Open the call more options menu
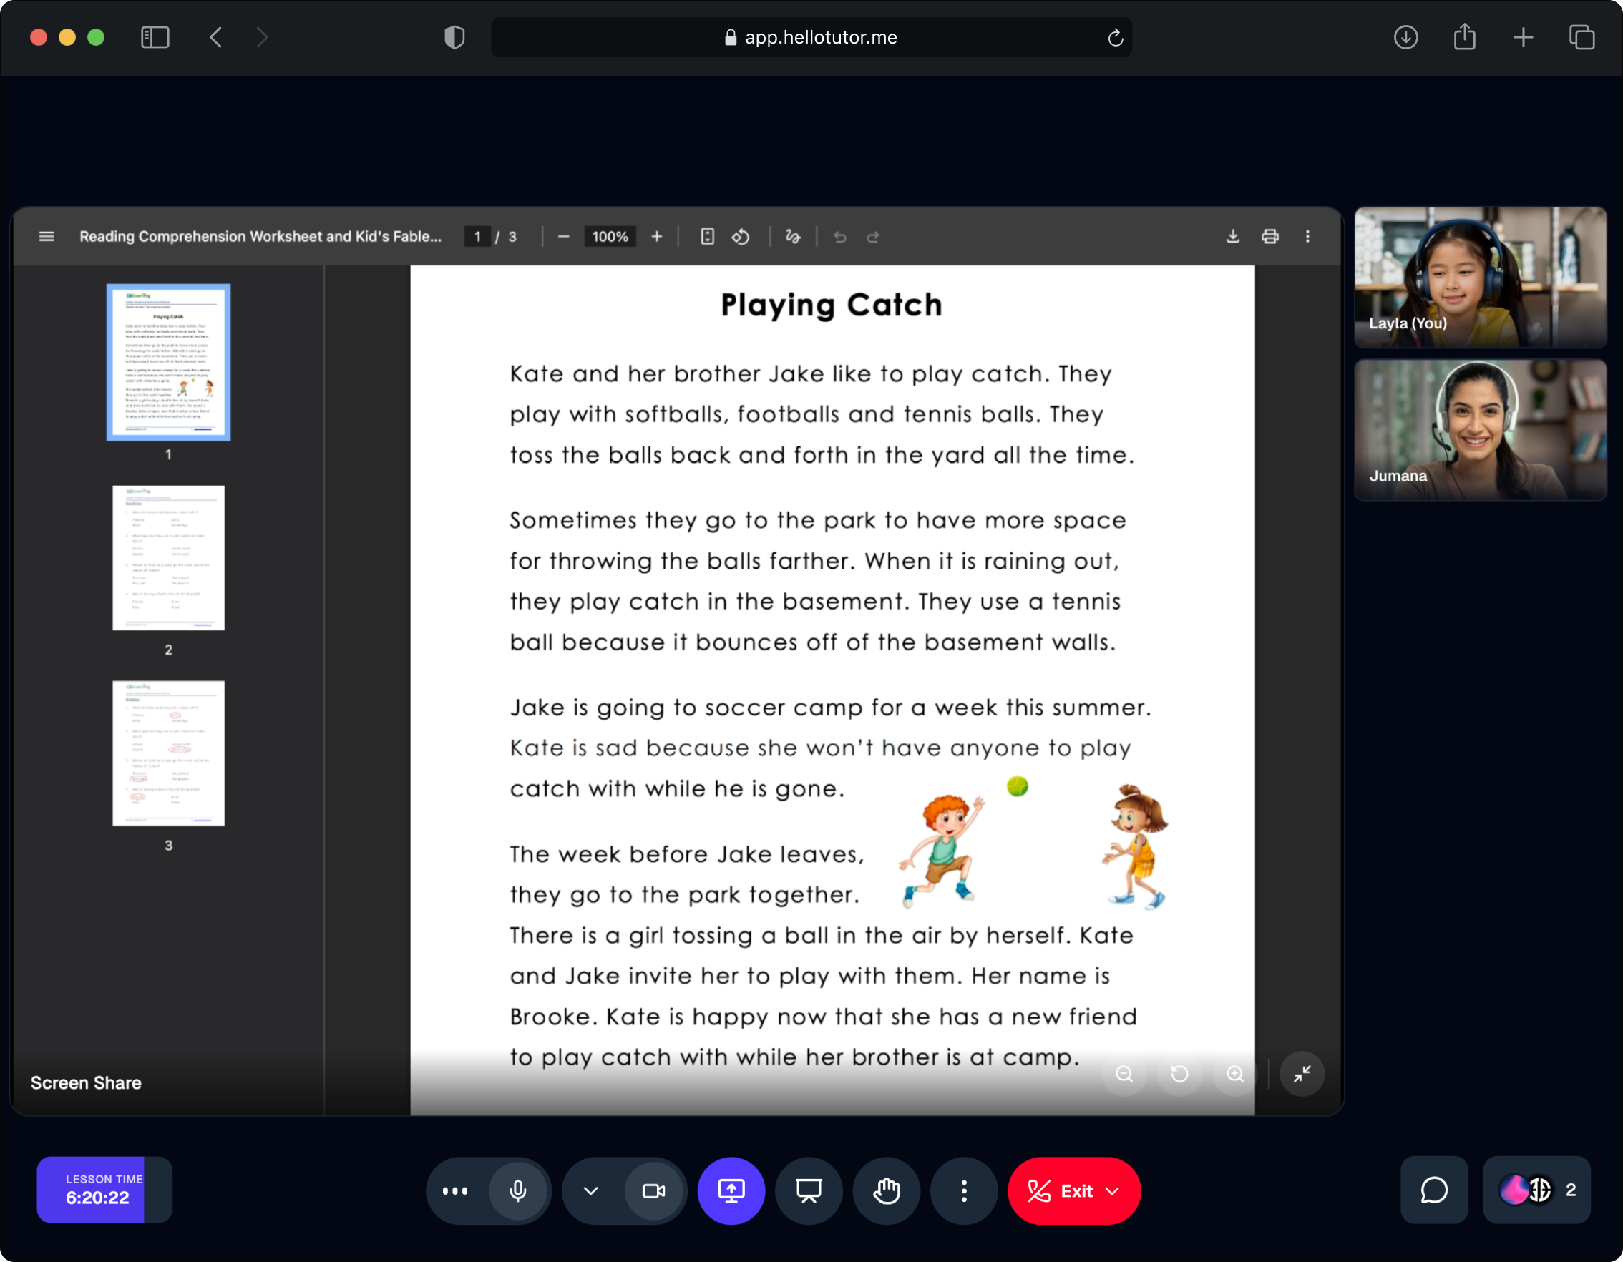The height and width of the screenshot is (1262, 1623). coord(964,1190)
